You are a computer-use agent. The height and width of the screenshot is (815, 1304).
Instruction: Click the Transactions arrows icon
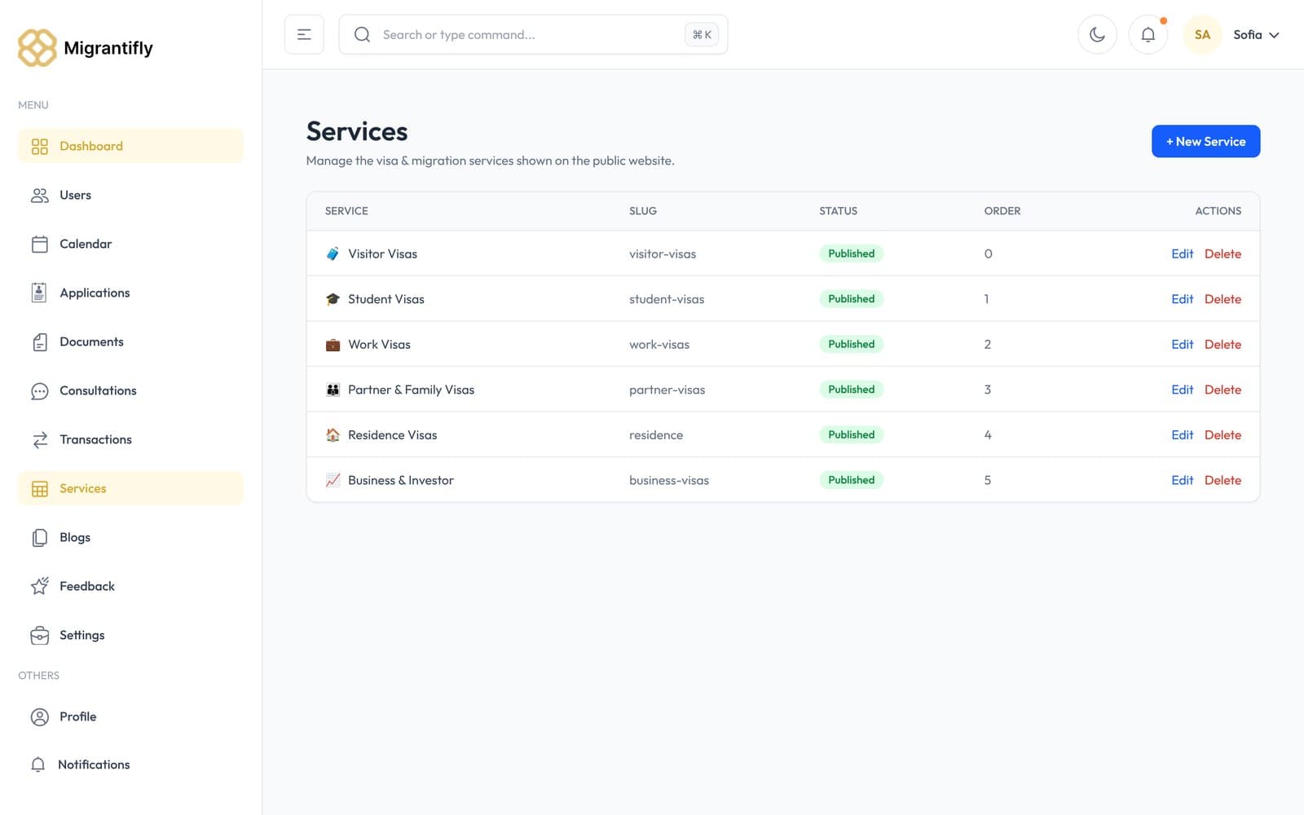pos(39,440)
